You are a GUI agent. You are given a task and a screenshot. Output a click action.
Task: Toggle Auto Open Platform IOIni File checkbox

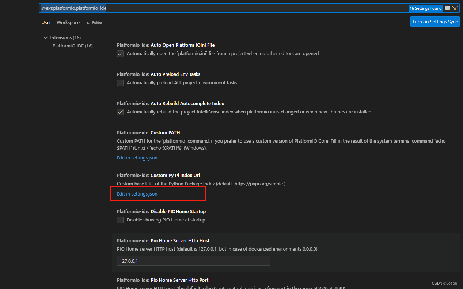[x=120, y=54]
